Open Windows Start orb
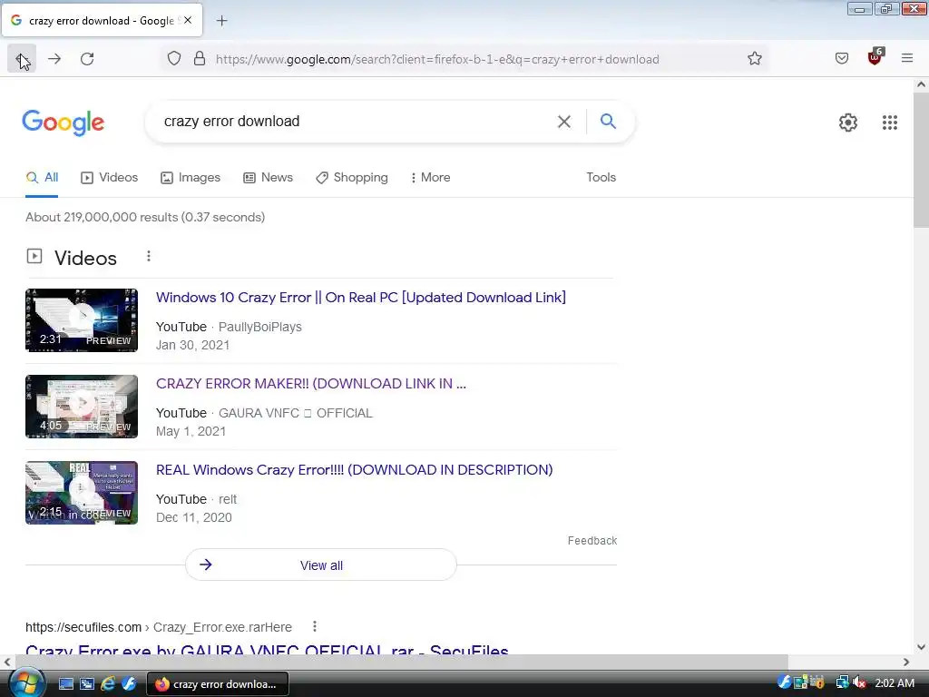 (x=26, y=682)
